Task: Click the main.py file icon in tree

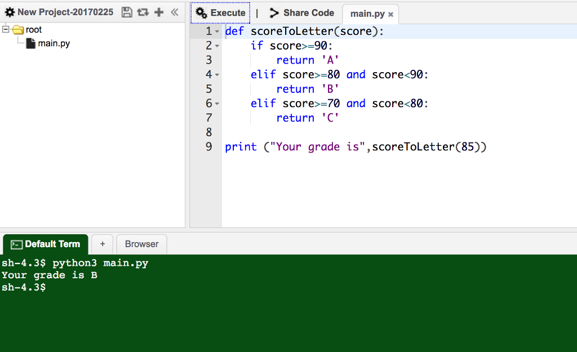Action: point(32,43)
